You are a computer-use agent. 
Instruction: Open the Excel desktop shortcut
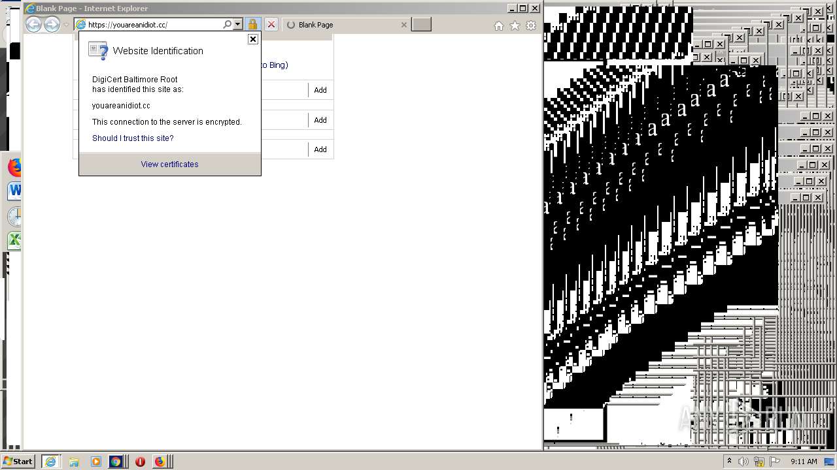point(14,240)
